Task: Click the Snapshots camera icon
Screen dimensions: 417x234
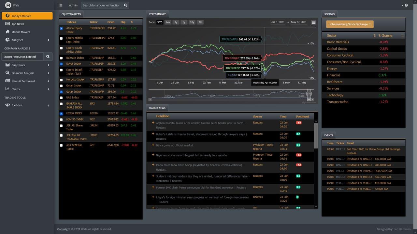Action: 8,65
